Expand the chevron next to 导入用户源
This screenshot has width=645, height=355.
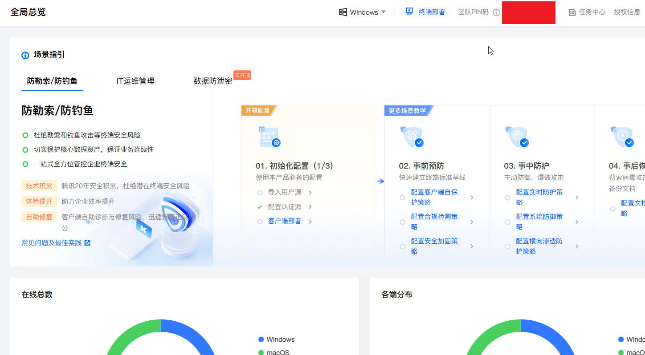310,193
